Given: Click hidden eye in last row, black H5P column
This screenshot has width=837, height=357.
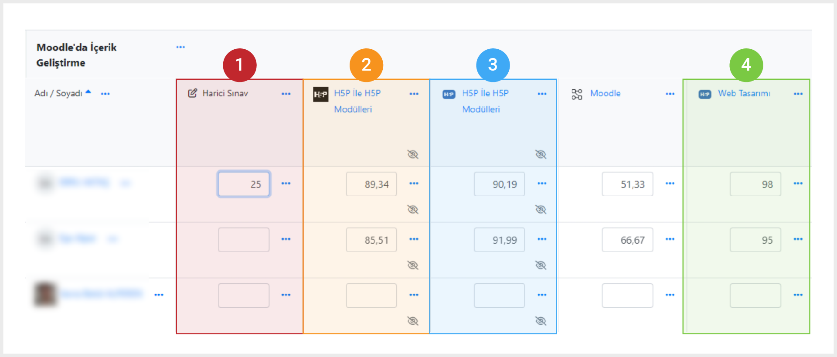Looking at the screenshot, I should 412,321.
